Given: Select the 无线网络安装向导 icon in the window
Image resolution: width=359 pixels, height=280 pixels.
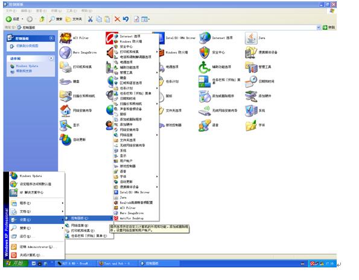Looking at the screenshot, I should [x=205, y=111].
